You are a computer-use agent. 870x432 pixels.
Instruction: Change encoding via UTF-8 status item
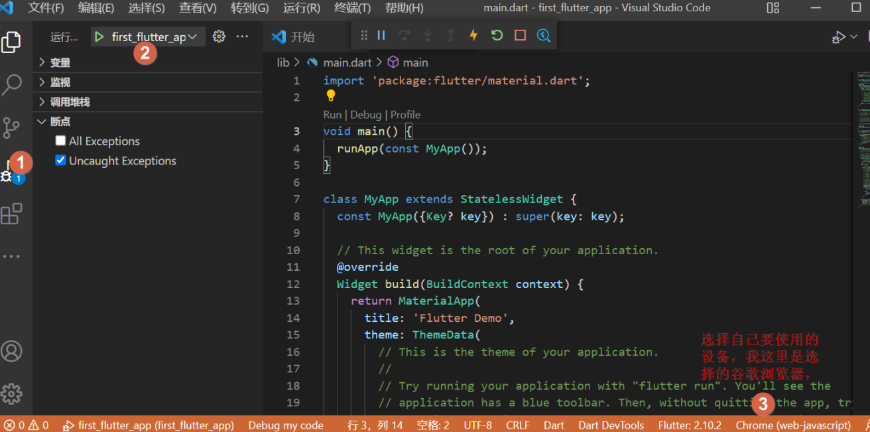click(x=477, y=425)
